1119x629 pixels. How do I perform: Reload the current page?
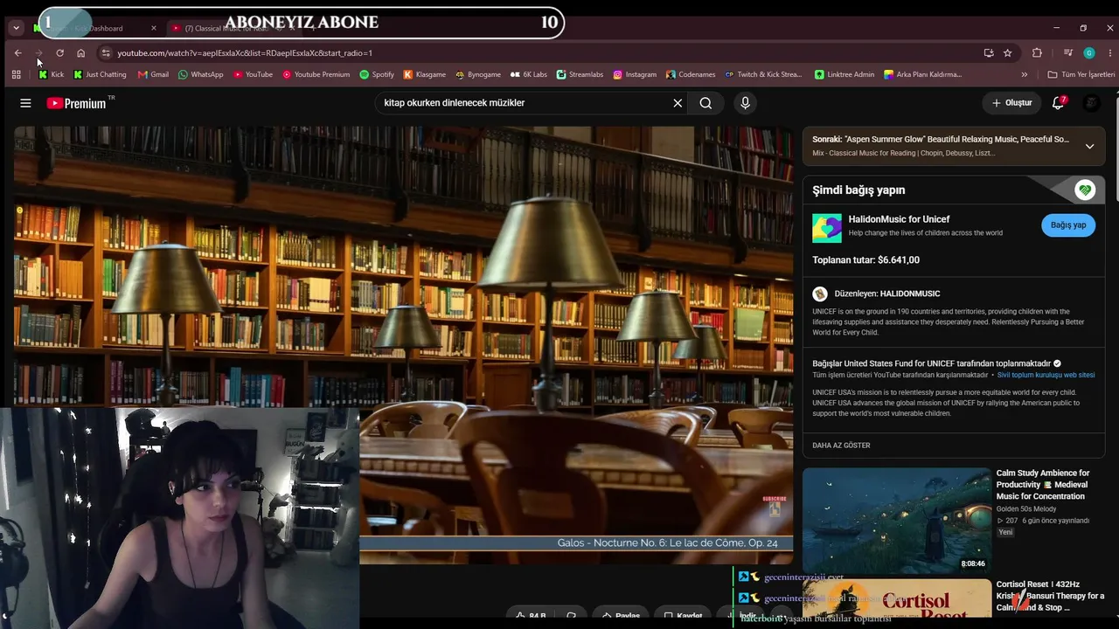coord(59,52)
